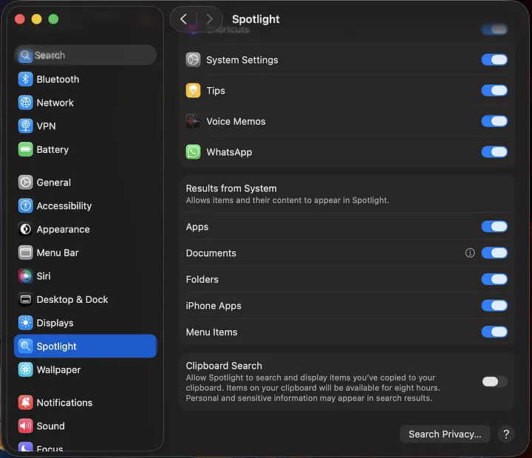Click the info icon next to Documents
The image size is (532, 458).
(x=470, y=253)
